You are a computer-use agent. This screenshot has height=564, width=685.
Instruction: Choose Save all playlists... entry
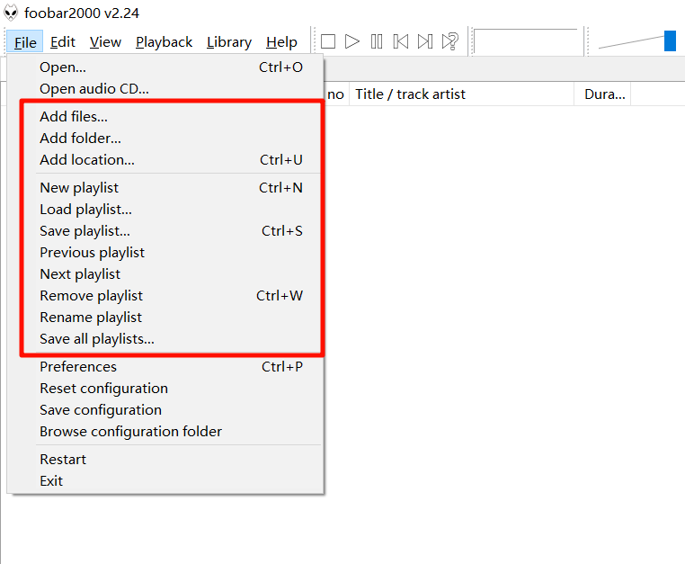click(165, 339)
